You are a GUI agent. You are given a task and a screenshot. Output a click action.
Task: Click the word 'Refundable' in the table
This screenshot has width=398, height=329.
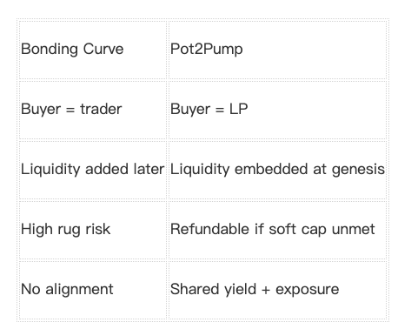(x=210, y=229)
